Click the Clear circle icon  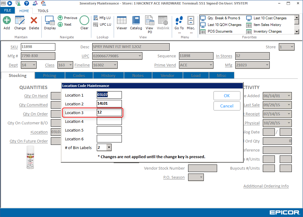(x=84, y=20)
